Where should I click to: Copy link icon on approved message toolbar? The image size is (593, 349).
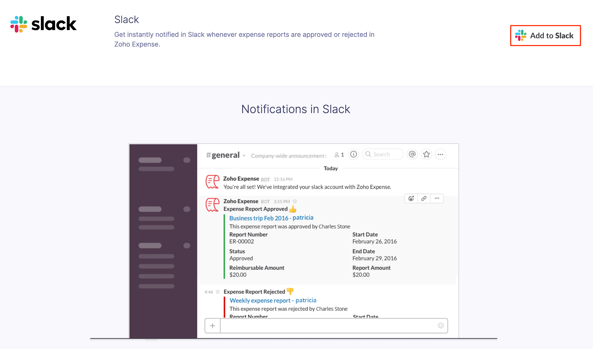pos(424,198)
